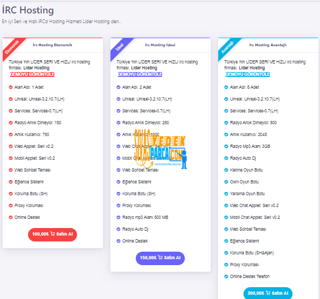Screen dimensions: 320x299
Task: Select the İrc Hosting Ekonomik card title
Action: click(52, 45)
